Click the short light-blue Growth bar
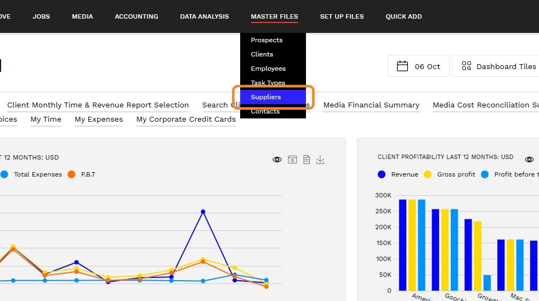 487,283
